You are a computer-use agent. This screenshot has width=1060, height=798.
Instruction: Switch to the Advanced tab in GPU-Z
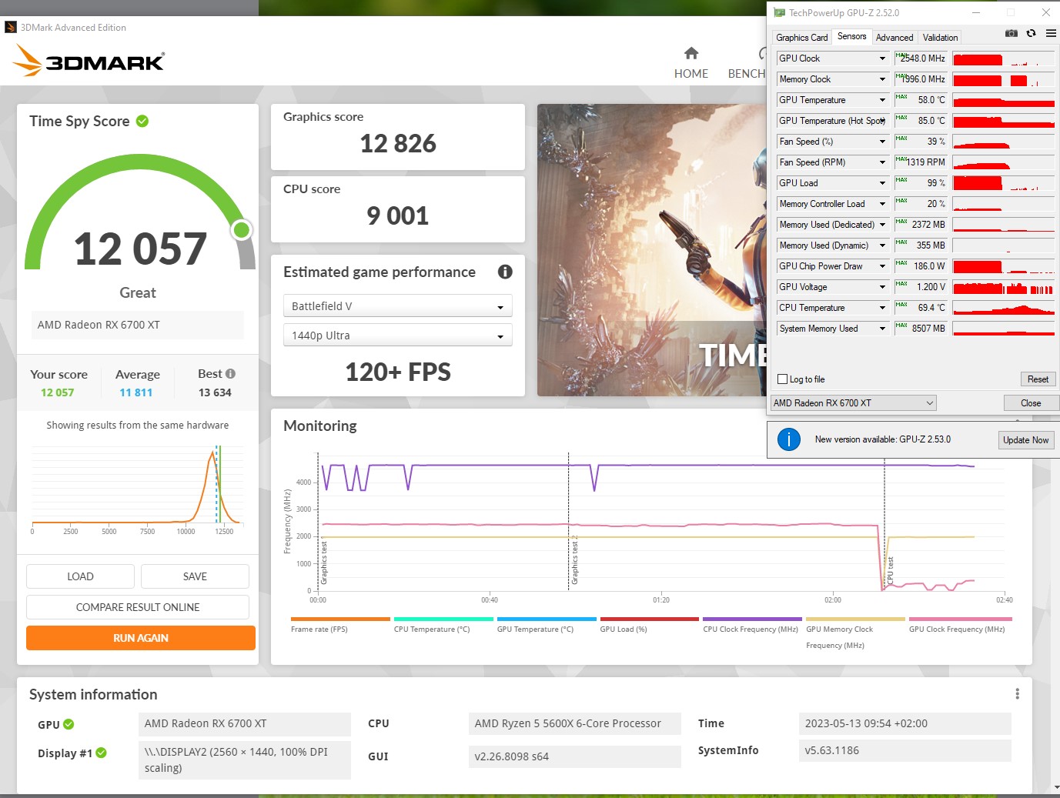click(894, 37)
